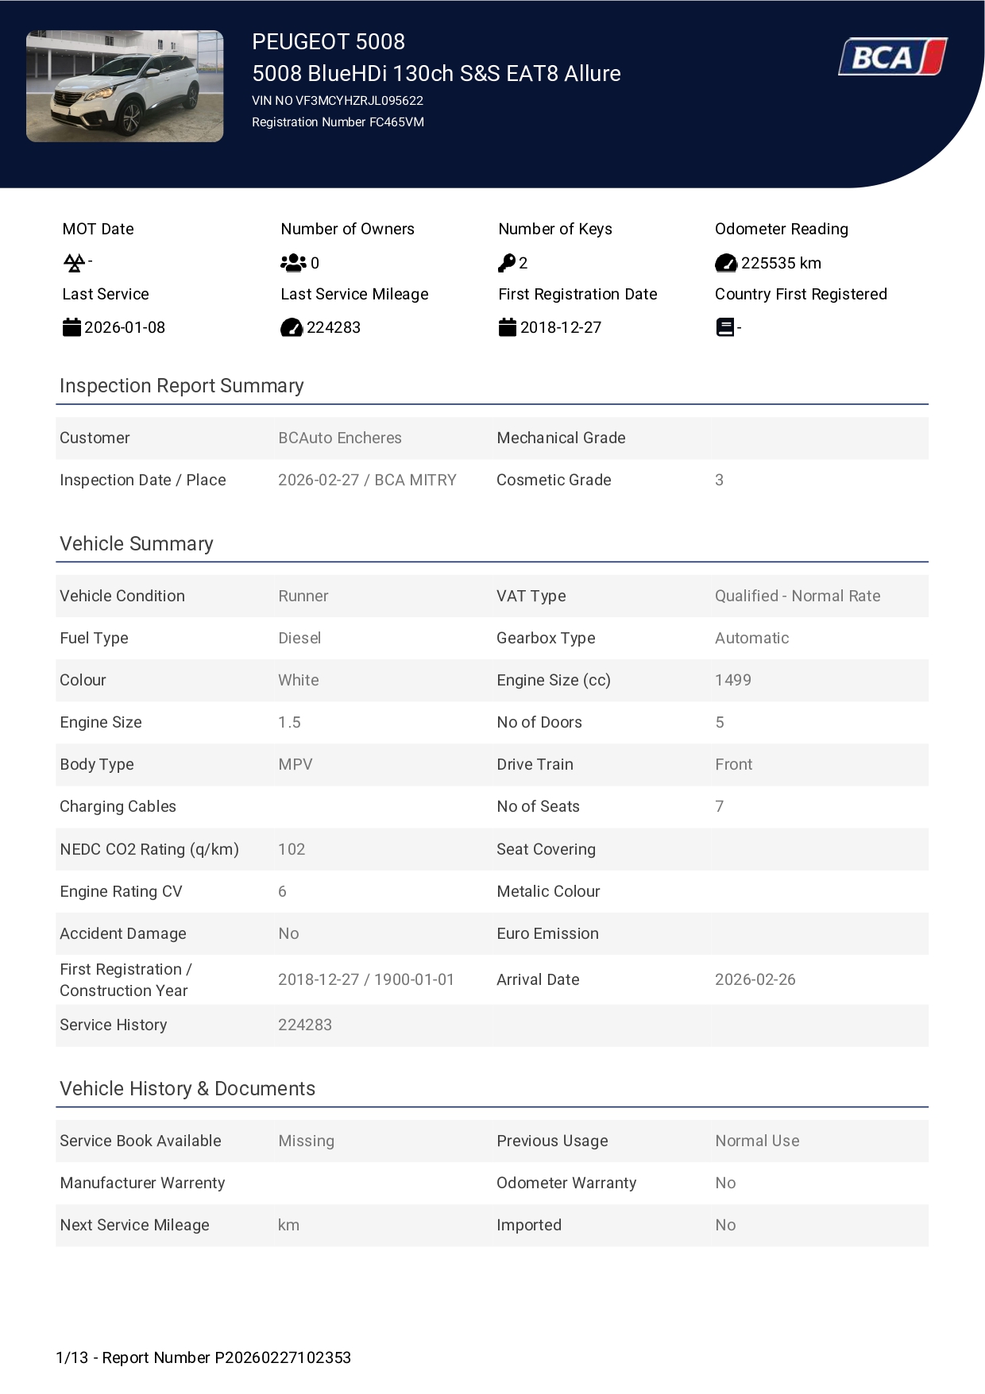The height and width of the screenshot is (1394, 985).
Task: Click the 225535 km odometer value
Action: 781,263
